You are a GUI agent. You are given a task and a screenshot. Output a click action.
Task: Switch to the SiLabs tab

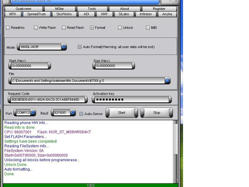tap(124, 14)
